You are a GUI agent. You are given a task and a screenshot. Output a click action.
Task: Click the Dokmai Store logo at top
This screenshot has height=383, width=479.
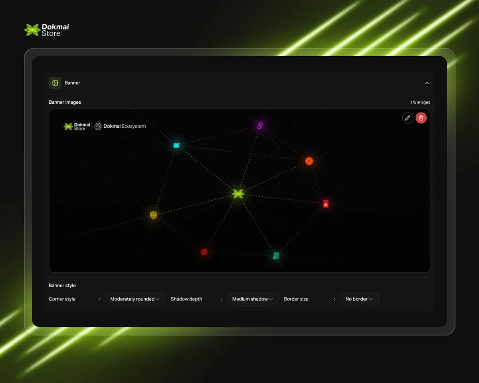(47, 30)
